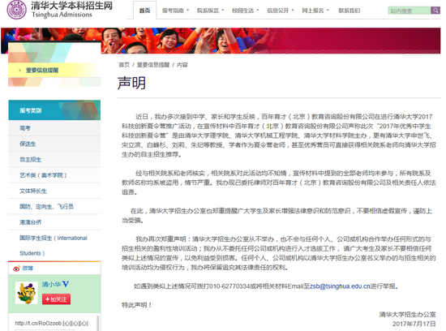Expand arrow next to 院系纵览

(223, 11)
